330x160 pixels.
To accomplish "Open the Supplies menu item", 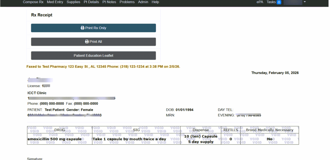I will (x=73, y=2).
